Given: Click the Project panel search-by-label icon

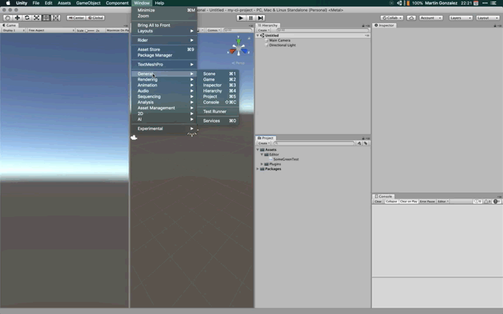Looking at the screenshot, I should click(366, 144).
